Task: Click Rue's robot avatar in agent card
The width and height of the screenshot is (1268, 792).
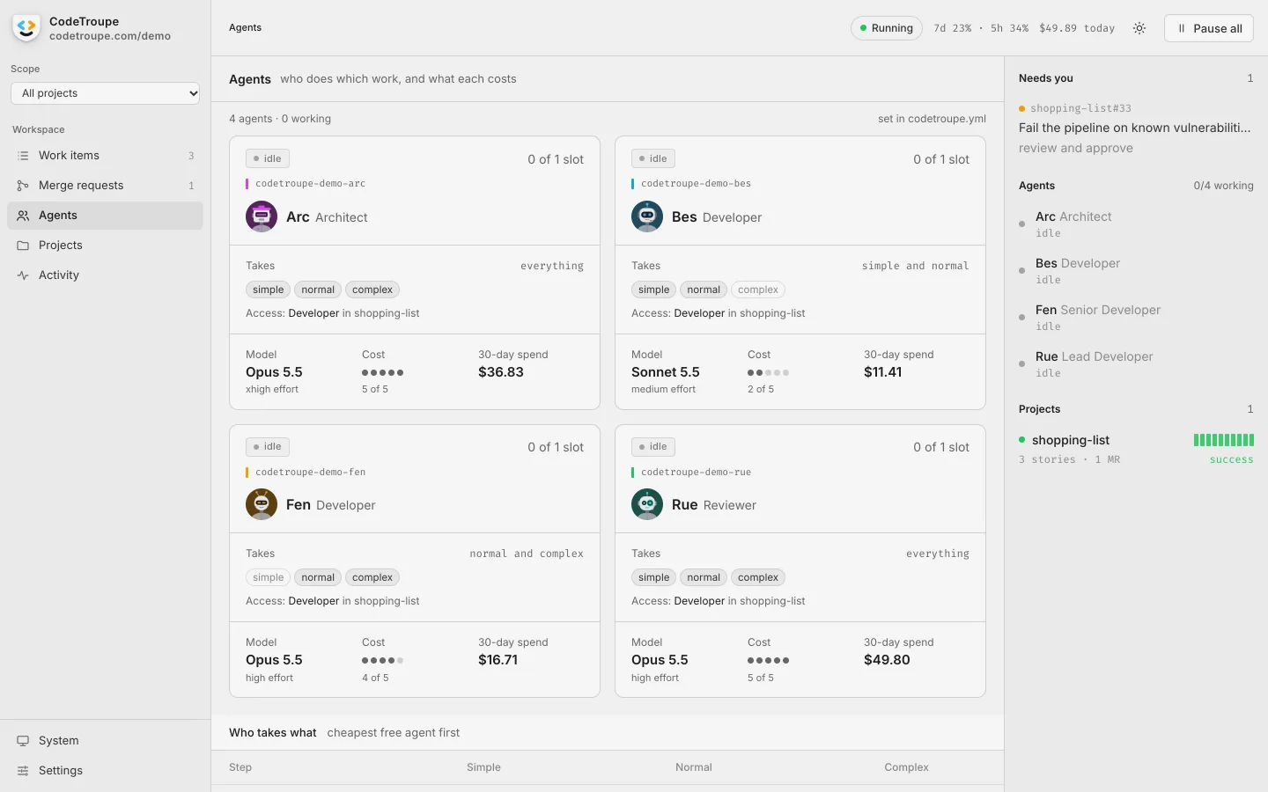Action: point(647,504)
